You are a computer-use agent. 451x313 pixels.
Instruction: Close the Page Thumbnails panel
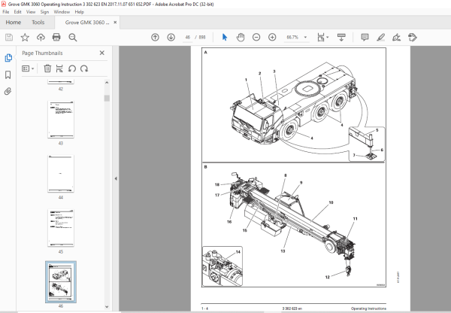101,53
